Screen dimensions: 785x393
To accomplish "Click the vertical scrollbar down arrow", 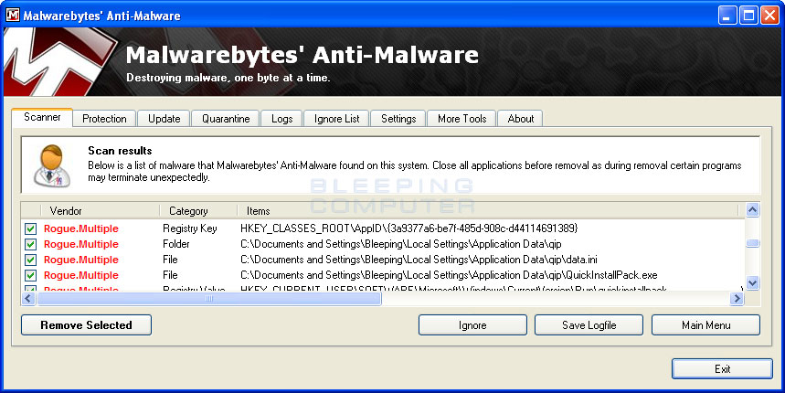I will 752,282.
